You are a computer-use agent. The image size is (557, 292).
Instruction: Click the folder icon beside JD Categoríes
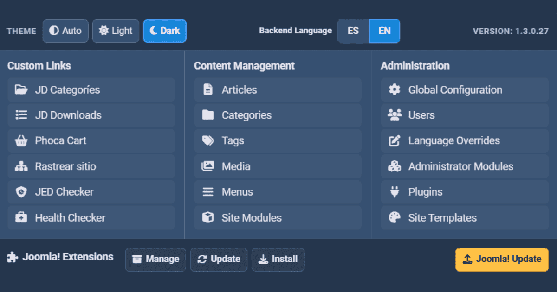[21, 89]
